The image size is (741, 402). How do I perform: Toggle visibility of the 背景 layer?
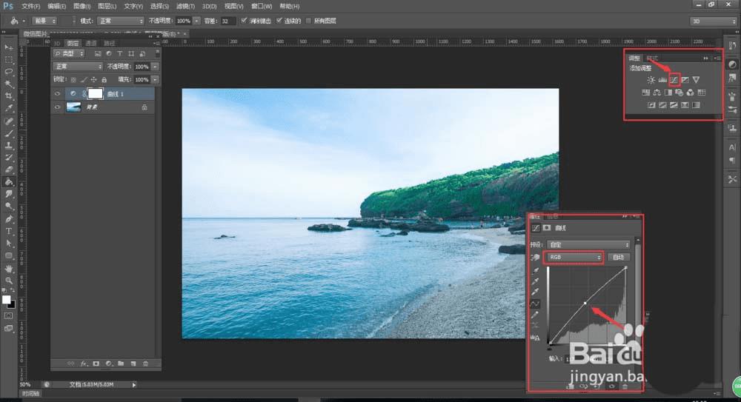pos(57,107)
